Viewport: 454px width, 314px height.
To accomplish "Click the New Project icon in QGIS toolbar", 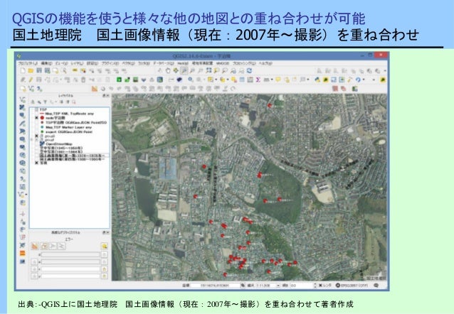I will click(23, 70).
